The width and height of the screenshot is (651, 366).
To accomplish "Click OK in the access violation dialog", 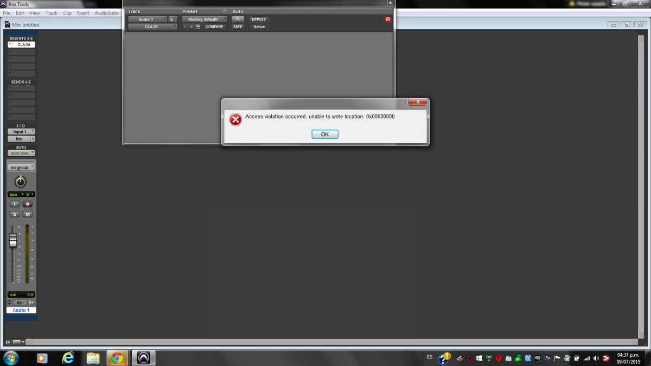I will (324, 134).
